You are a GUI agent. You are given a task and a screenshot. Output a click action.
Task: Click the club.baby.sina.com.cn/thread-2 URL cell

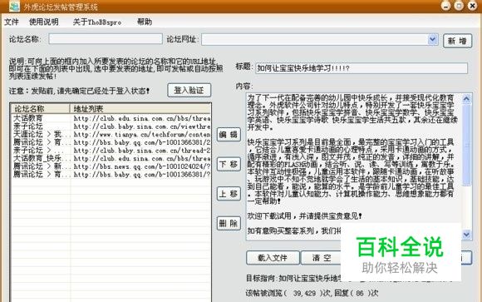click(142, 151)
